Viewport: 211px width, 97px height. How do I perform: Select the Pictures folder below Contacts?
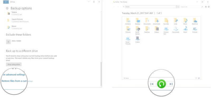(128, 30)
